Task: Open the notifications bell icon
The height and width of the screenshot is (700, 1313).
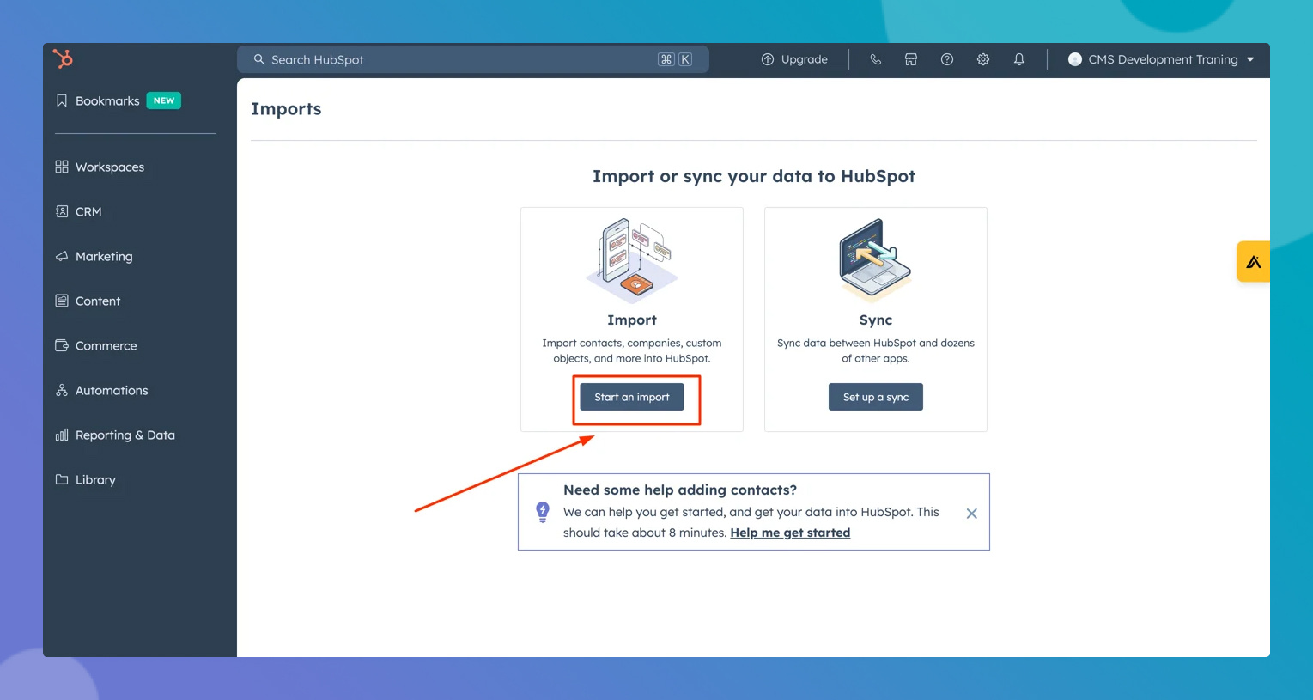Action: [x=1019, y=59]
